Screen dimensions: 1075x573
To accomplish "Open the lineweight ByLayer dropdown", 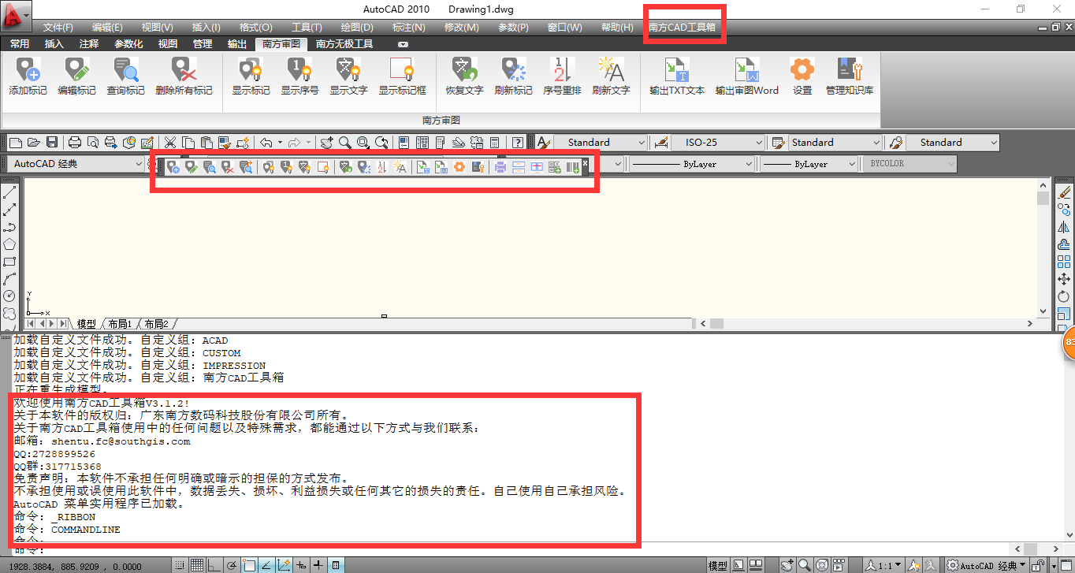I will coord(809,164).
